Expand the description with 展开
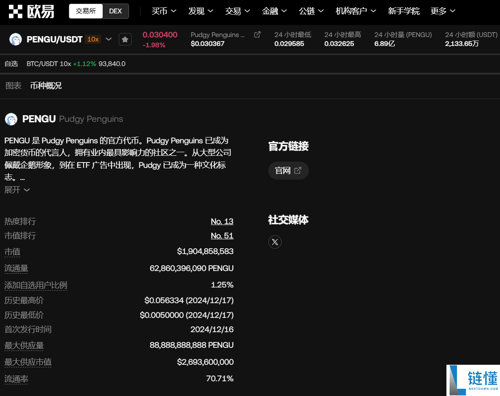The image size is (500, 396). pos(17,190)
